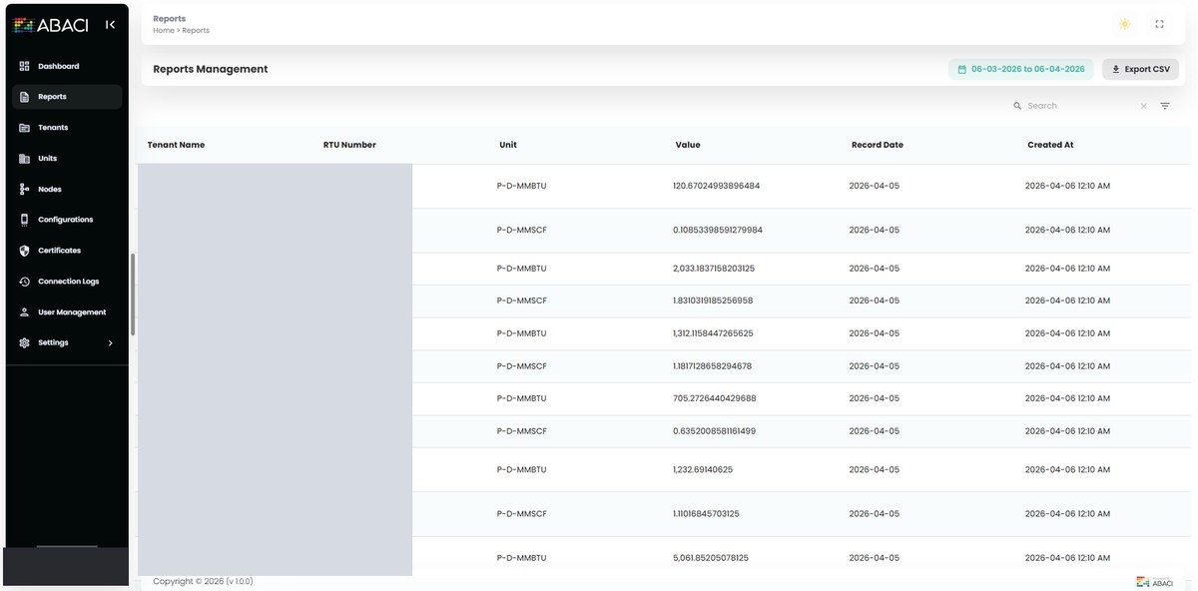This screenshot has width=1198, height=591.
Task: Open User Management page
Action: pyautogui.click(x=67, y=312)
